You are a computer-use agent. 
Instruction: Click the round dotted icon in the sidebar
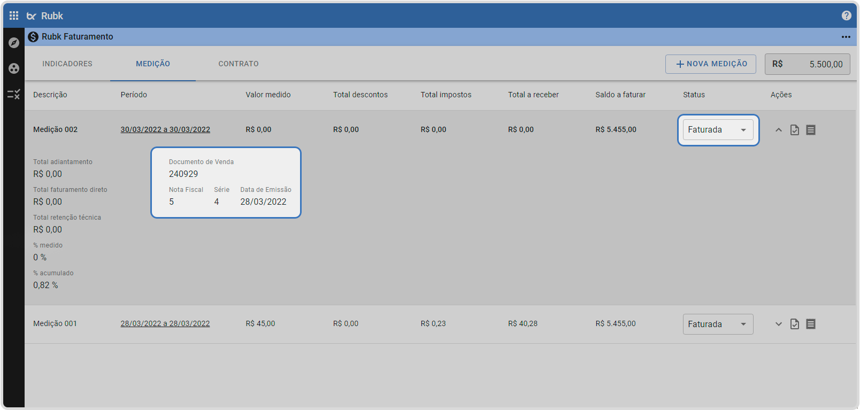pyautogui.click(x=14, y=68)
